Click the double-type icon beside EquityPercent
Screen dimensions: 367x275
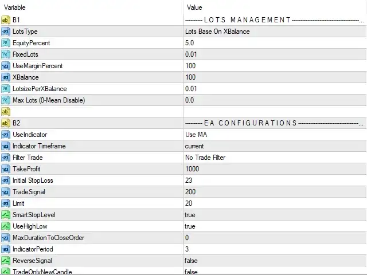(x=5, y=43)
